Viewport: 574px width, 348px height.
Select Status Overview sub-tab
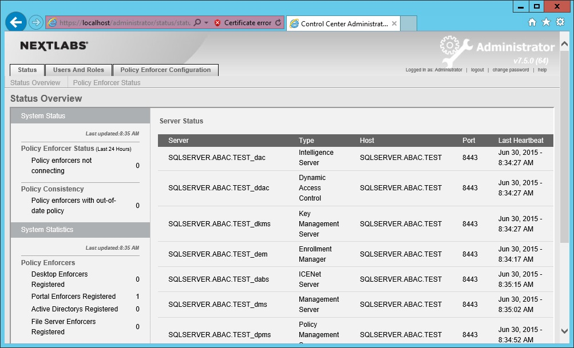coord(35,83)
